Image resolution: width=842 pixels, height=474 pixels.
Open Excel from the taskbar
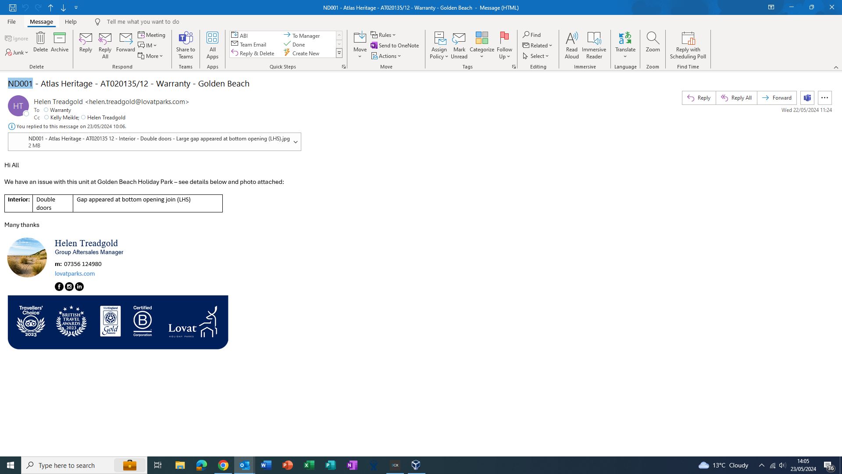[309, 465]
